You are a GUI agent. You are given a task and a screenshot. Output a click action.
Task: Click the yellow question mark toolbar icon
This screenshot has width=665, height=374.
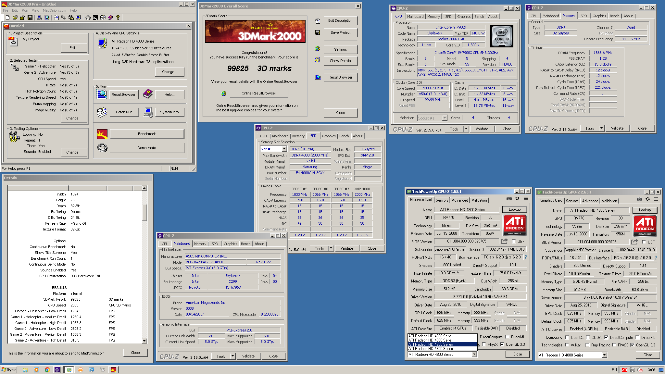click(118, 18)
